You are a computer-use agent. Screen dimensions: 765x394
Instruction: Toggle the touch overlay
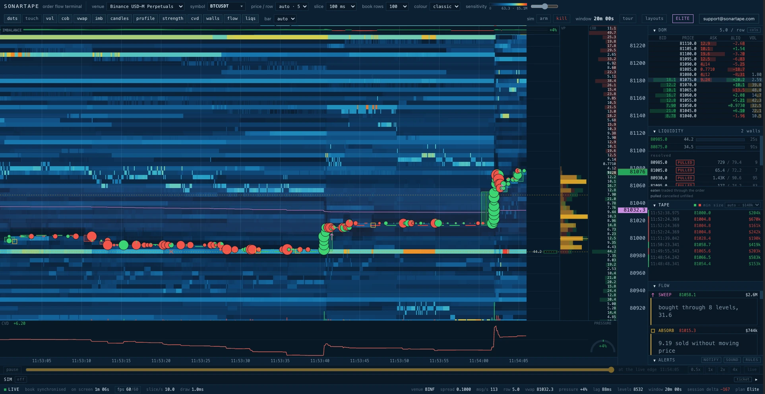point(32,19)
